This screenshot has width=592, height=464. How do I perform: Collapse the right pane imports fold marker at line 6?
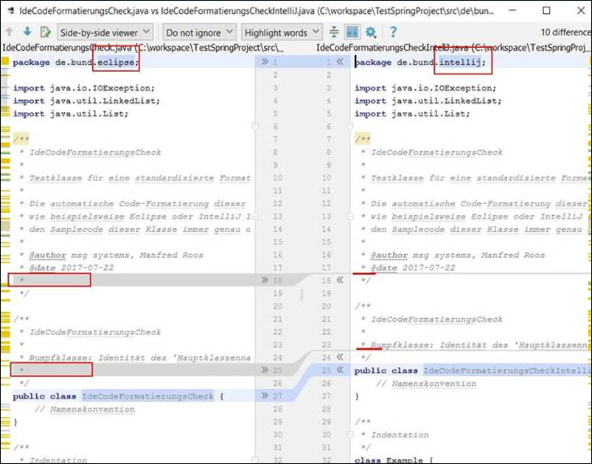349,126
